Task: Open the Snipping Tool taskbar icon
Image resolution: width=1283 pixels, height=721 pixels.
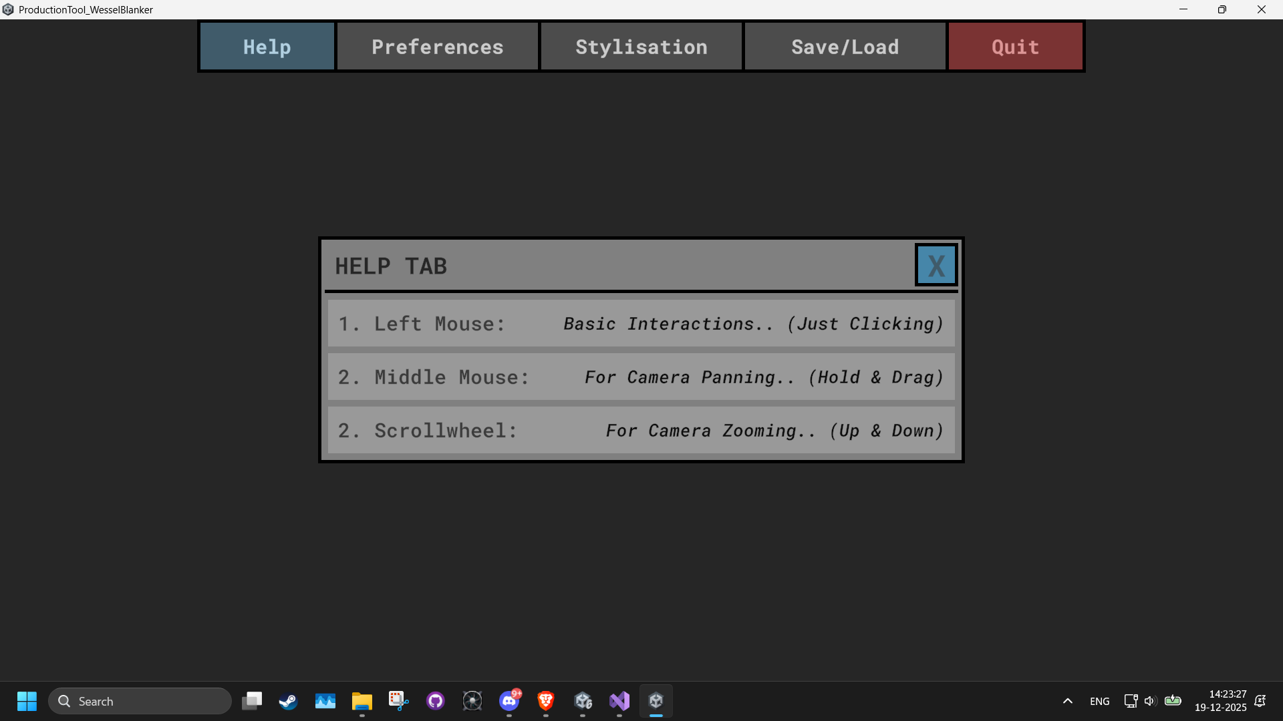Action: tap(399, 701)
